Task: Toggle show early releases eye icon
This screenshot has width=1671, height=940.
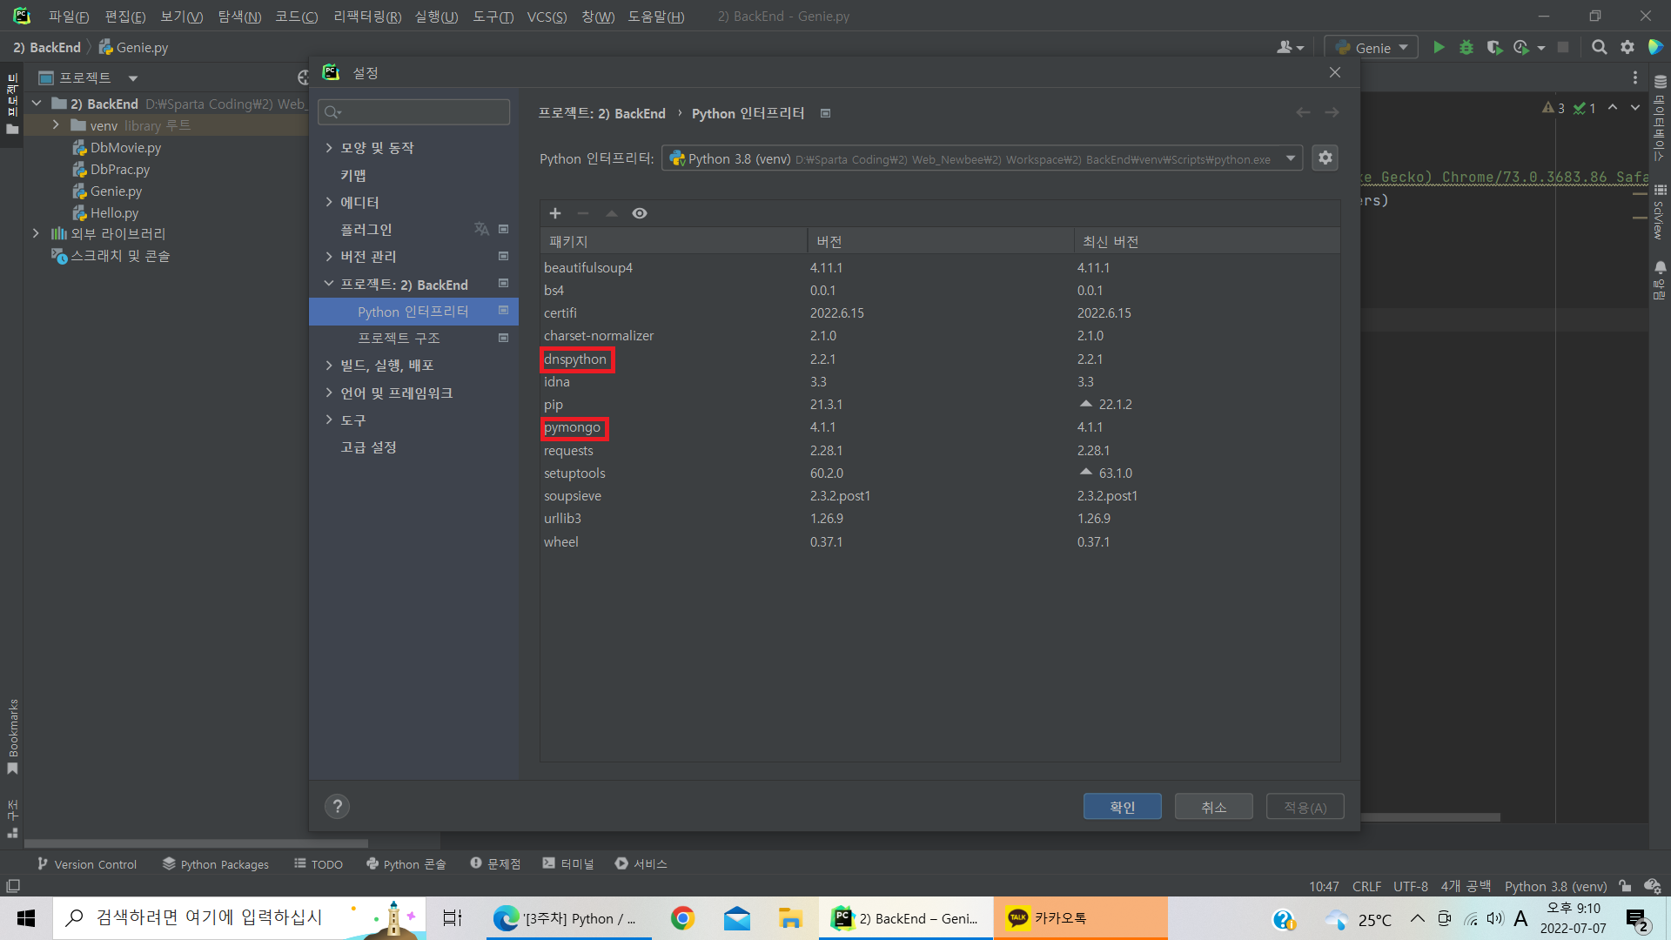Action: point(640,213)
